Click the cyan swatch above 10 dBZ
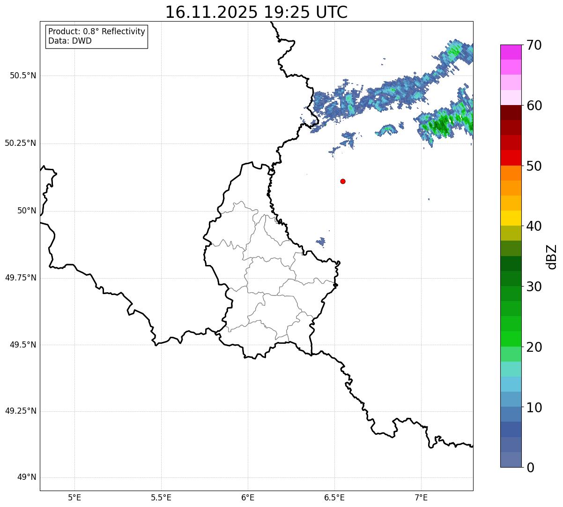The image size is (563, 507). [511, 384]
